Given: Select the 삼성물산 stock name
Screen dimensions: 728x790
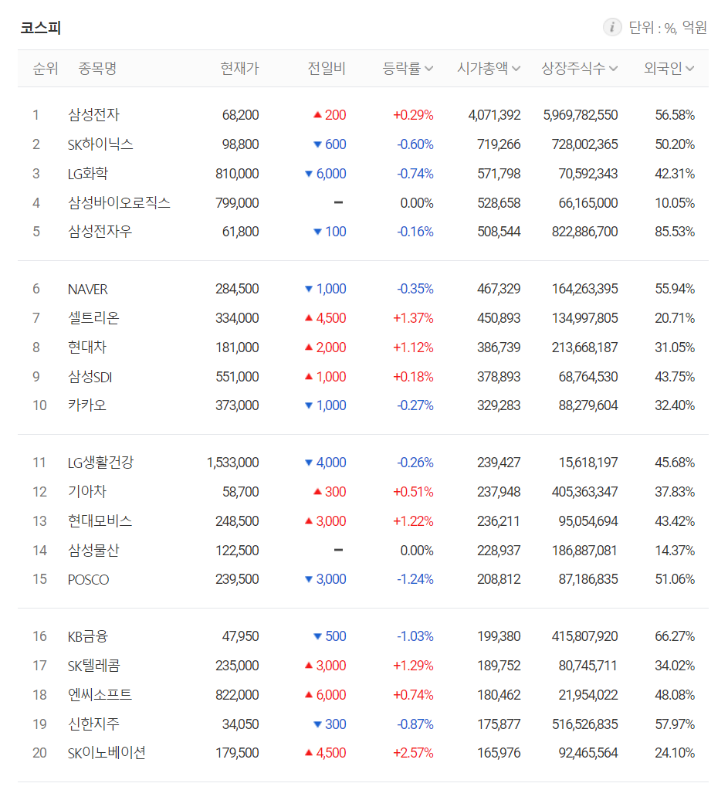Looking at the screenshot, I should 93,551.
